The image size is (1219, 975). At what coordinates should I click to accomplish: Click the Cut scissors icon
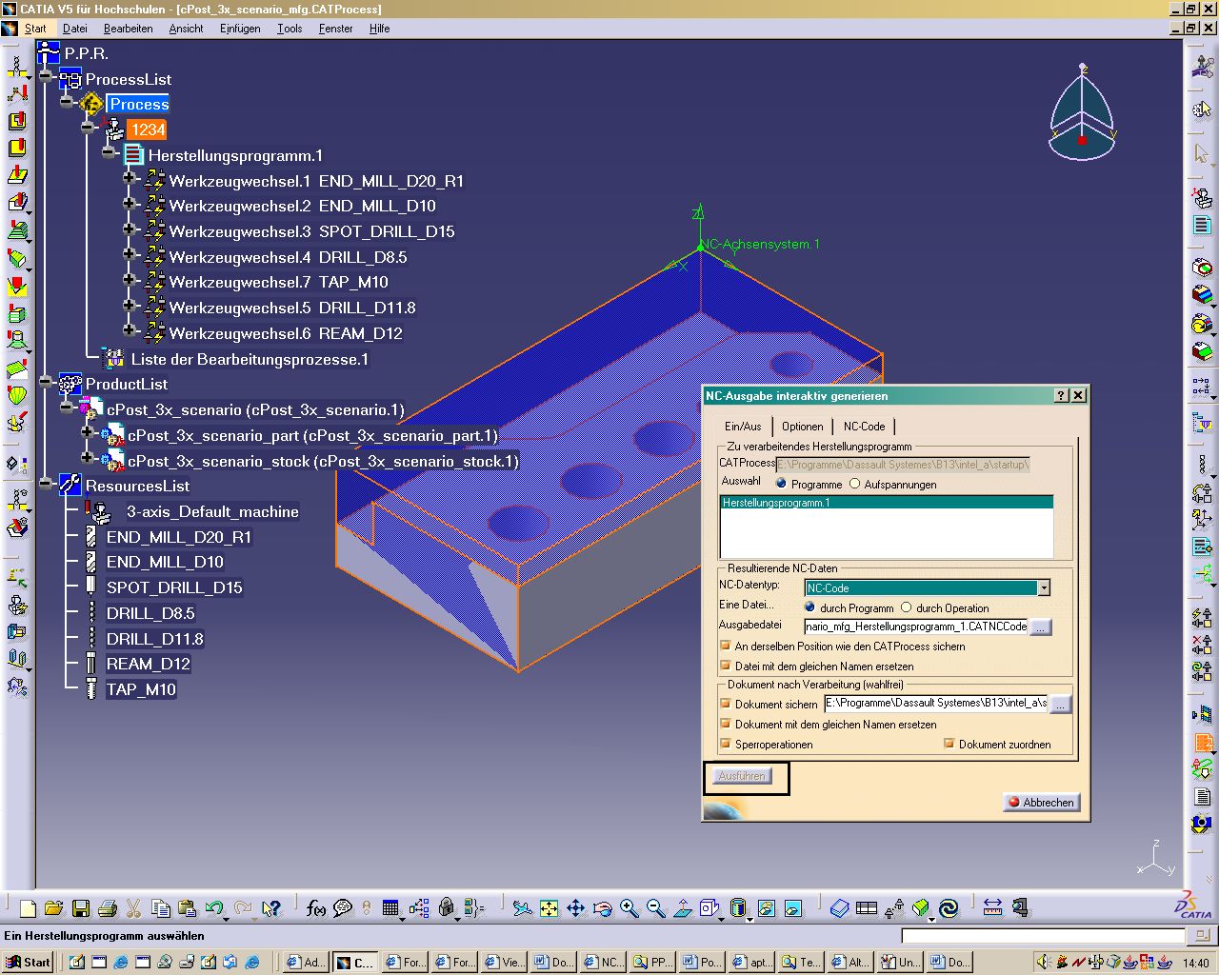pos(134,908)
